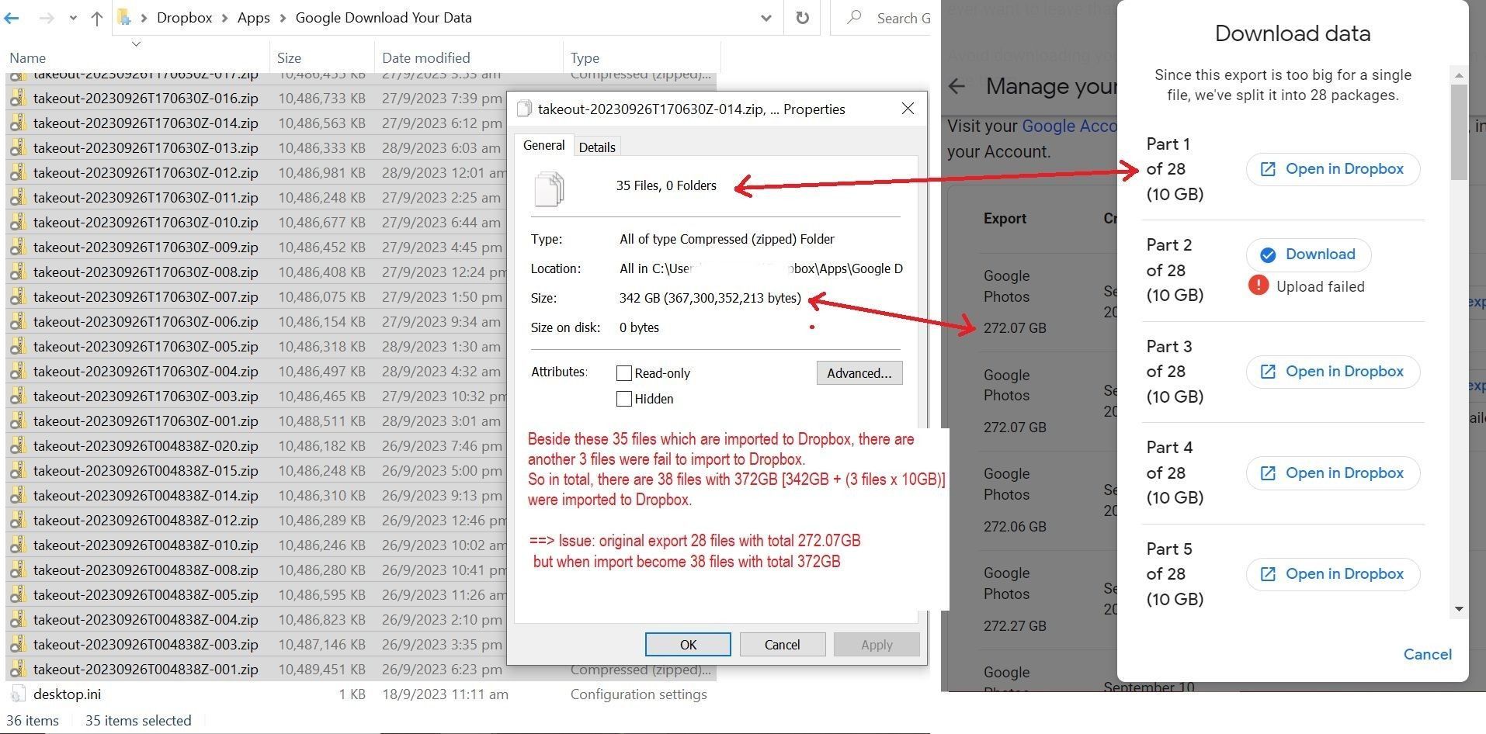Click the Download data scrollbar down arrow

click(1459, 609)
